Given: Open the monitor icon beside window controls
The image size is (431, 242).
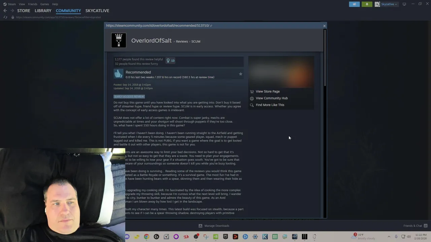Looking at the screenshot, I should [404, 4].
